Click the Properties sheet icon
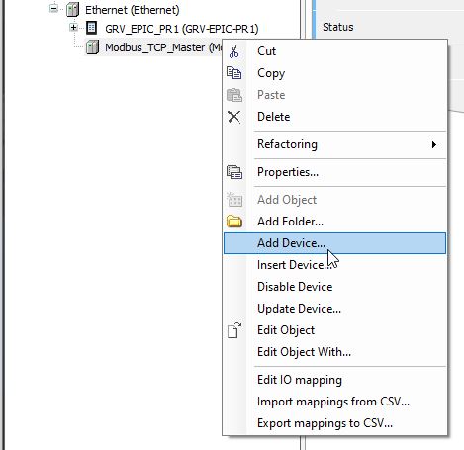This screenshot has width=464, height=450. point(234,172)
